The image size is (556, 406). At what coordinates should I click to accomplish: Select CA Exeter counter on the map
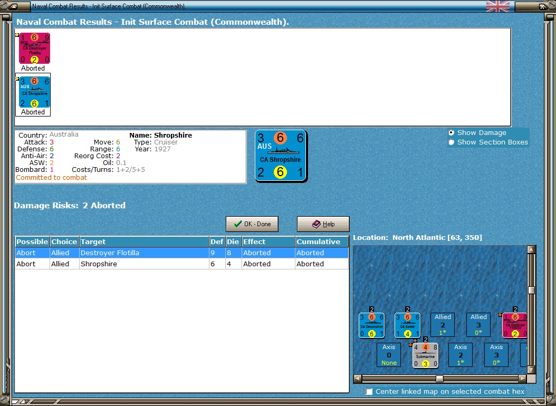[407, 325]
